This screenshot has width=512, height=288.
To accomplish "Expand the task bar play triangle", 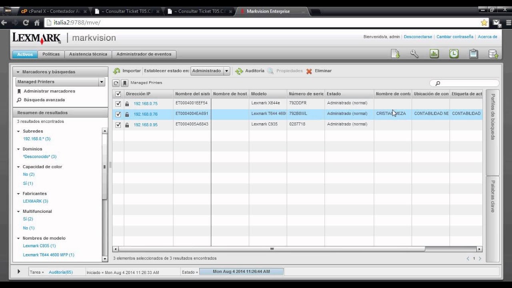I will [19, 272].
